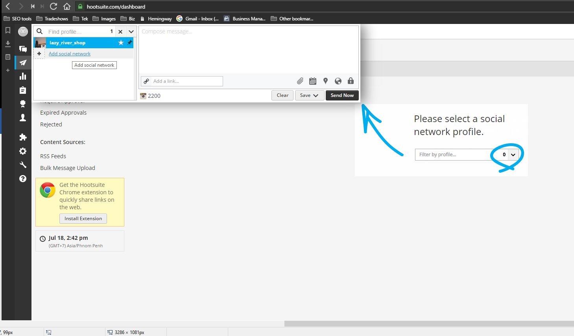The height and width of the screenshot is (336, 574).
Task: Click the 2200 character count
Action: click(154, 96)
